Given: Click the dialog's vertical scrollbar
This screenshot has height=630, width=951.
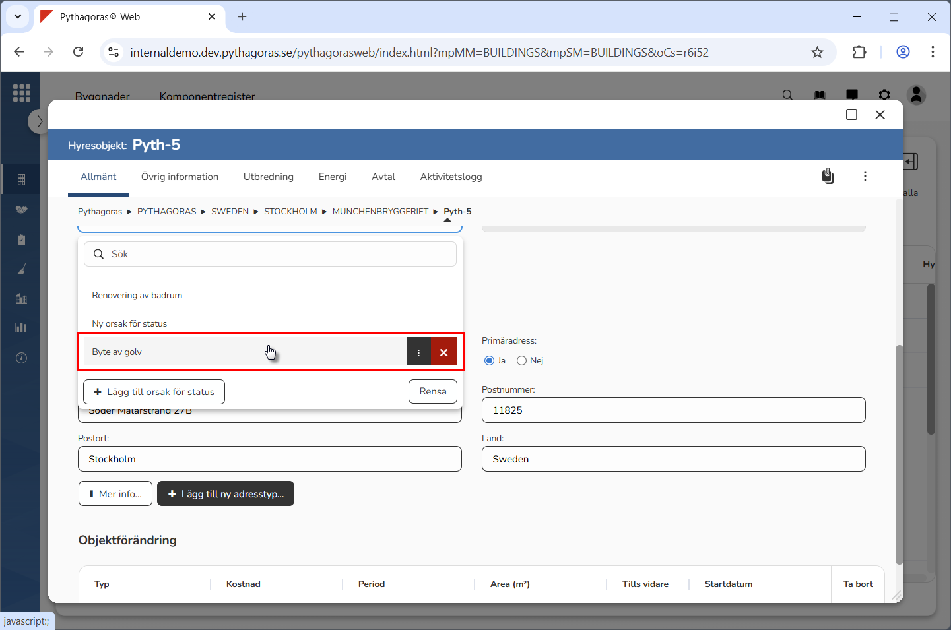Looking at the screenshot, I should point(899,454).
